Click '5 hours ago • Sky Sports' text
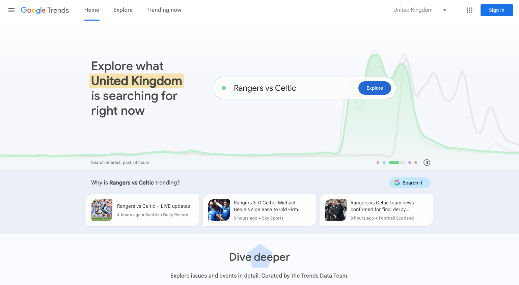519x285 pixels. click(x=259, y=218)
